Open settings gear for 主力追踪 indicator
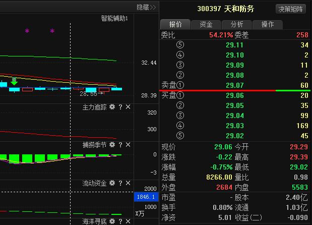Screen dimensions: 312x225 click(x=112, y=107)
